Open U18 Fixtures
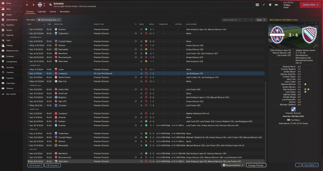 point(52,165)
